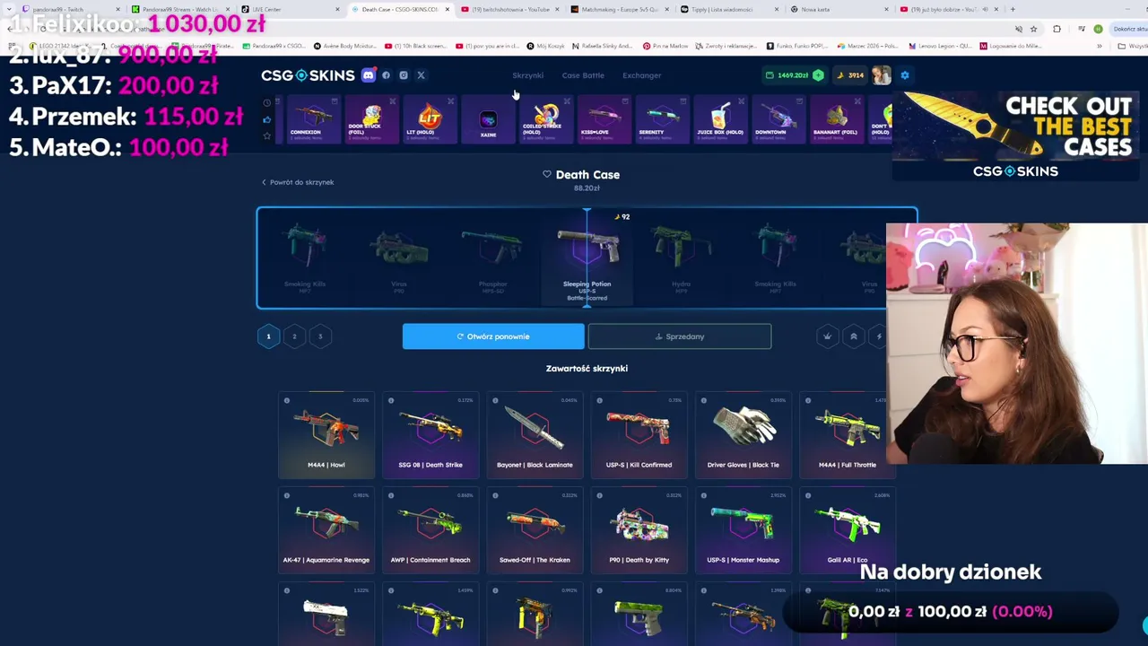Switch to the LIVE Center browser tab
The width and height of the screenshot is (1148, 646).
click(292, 9)
